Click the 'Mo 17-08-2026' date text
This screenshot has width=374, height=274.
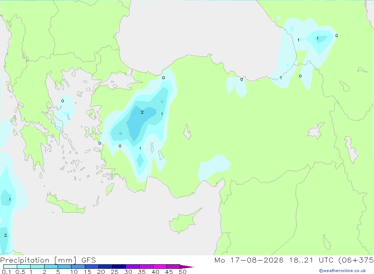pos(249,260)
